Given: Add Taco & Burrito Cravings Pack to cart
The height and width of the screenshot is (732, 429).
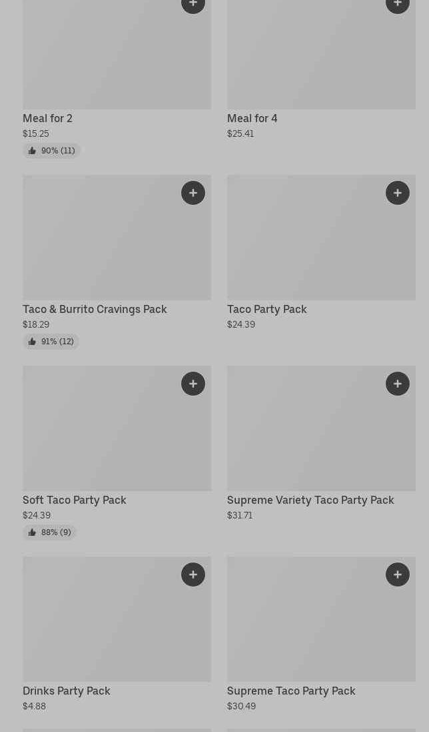Looking at the screenshot, I should pyautogui.click(x=193, y=193).
